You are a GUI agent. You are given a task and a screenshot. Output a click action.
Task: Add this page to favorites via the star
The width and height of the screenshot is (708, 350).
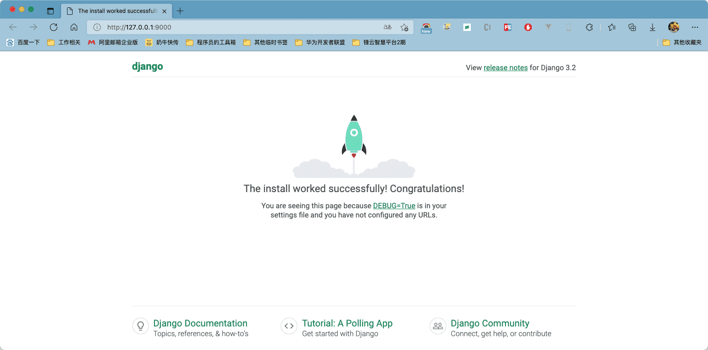click(x=404, y=27)
